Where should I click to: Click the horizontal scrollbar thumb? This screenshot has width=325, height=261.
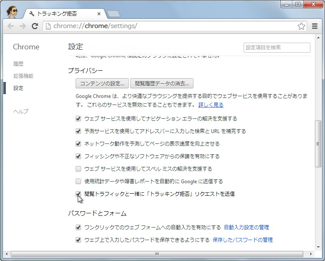tap(157, 254)
